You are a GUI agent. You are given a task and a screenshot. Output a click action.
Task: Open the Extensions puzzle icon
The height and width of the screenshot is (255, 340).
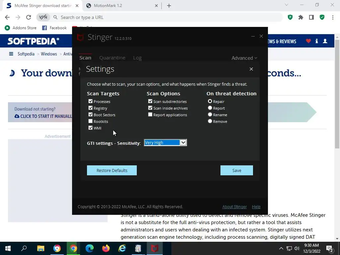[x=301, y=17]
